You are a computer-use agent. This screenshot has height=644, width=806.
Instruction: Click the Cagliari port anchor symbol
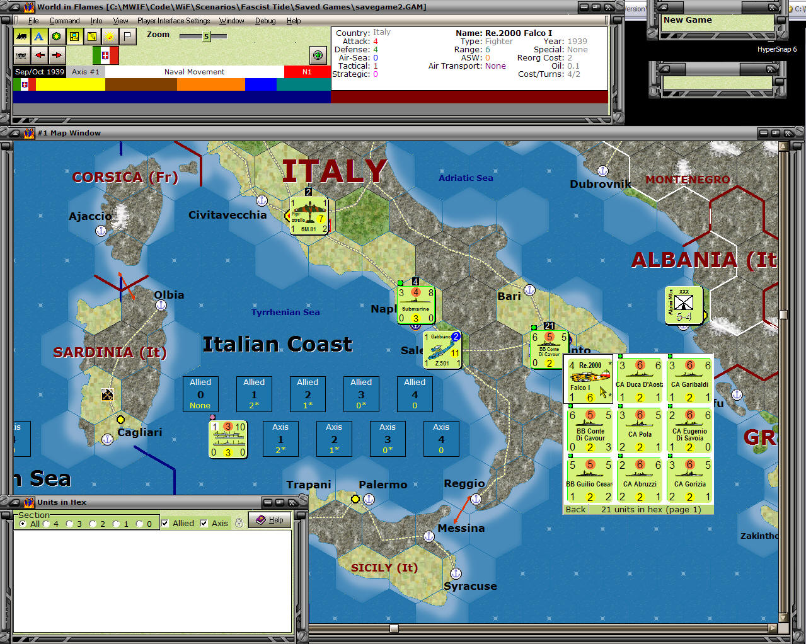(x=108, y=439)
